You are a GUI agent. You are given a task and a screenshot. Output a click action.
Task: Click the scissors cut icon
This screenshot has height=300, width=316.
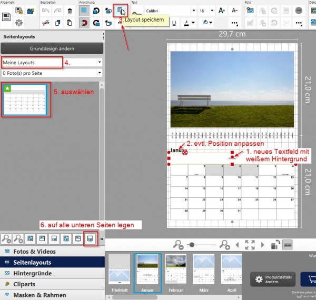point(46,23)
